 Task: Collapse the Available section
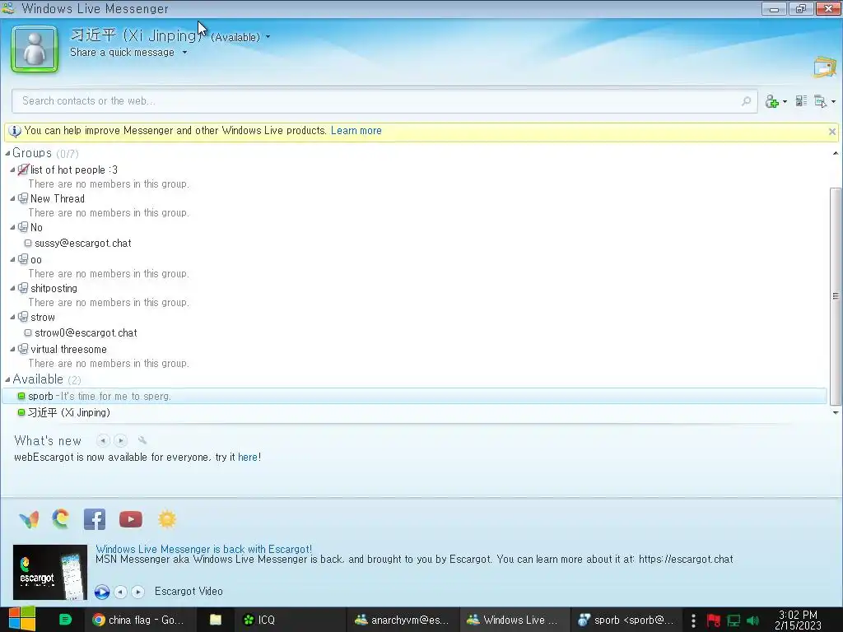click(x=7, y=379)
